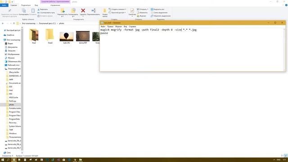Open Notepad's Edit (Правка) menu
Viewport: 288px width, 162px height.
pos(110,27)
